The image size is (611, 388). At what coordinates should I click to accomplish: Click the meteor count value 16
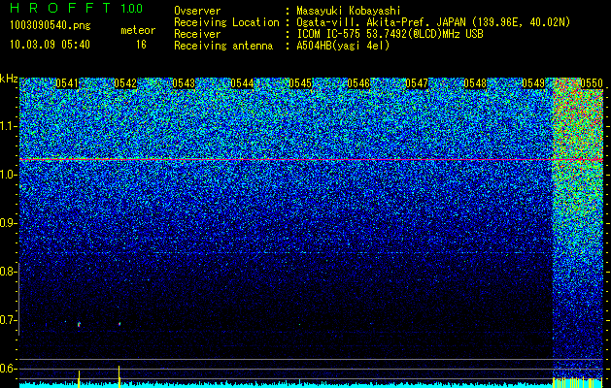(x=141, y=45)
